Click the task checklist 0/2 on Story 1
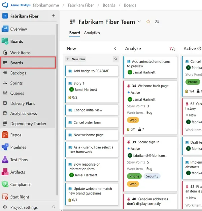Viewport: 202px width, 211px height. [73, 97]
